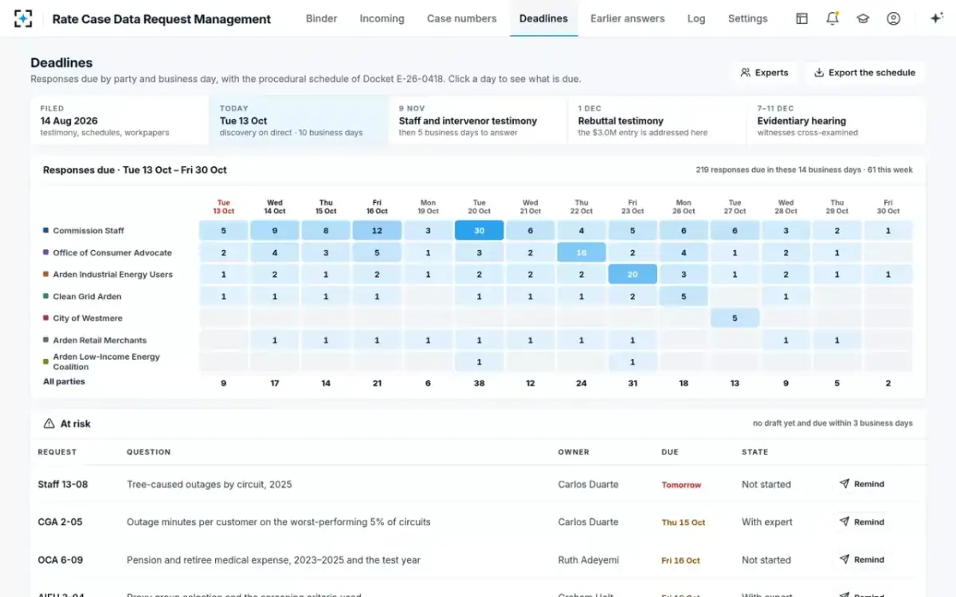Click the Clean Grid Arden label
The height and width of the screenshot is (597, 956).
click(87, 296)
